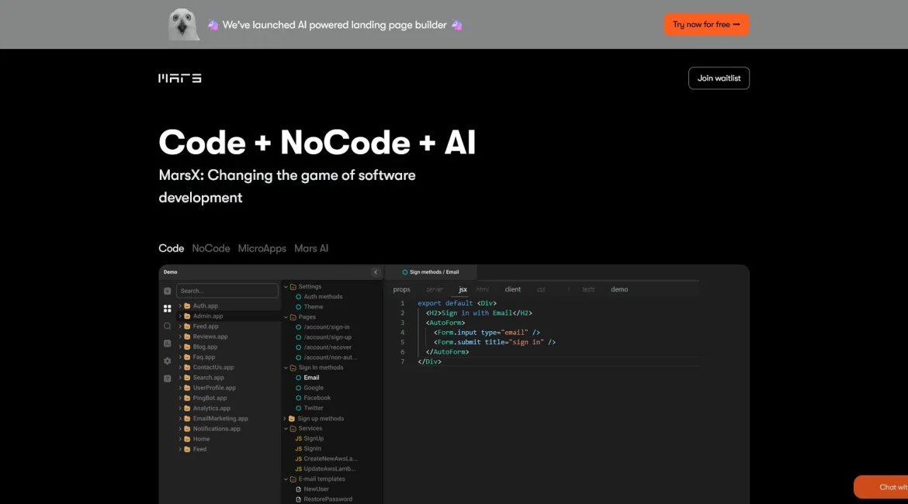908x504 pixels.
Task: Select the Email sign-in method item
Action: [x=307, y=378]
